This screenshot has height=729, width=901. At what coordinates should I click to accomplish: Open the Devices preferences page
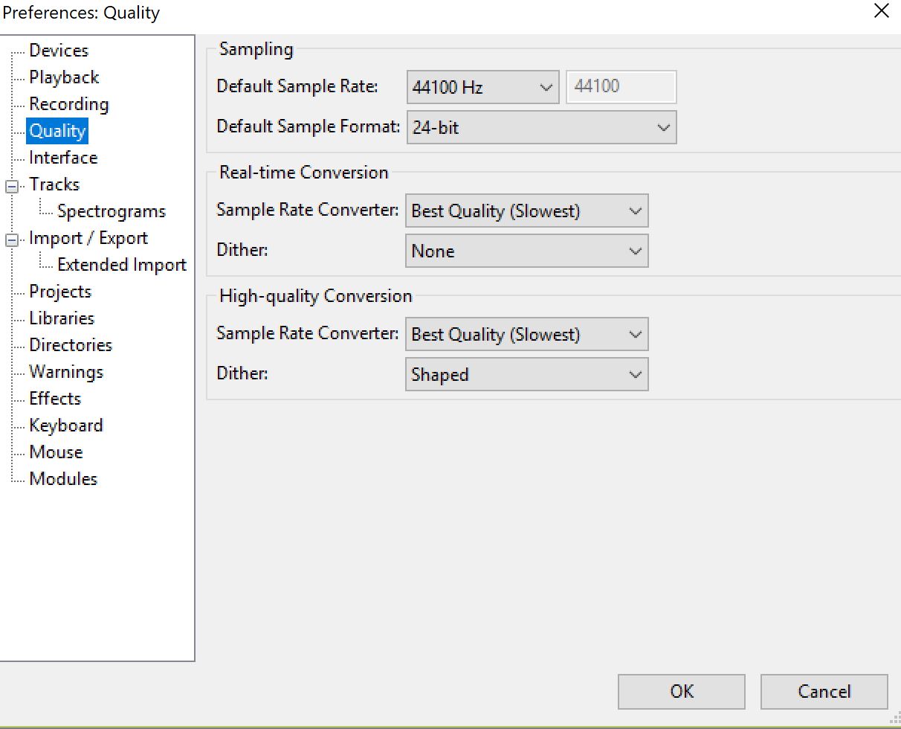point(59,51)
